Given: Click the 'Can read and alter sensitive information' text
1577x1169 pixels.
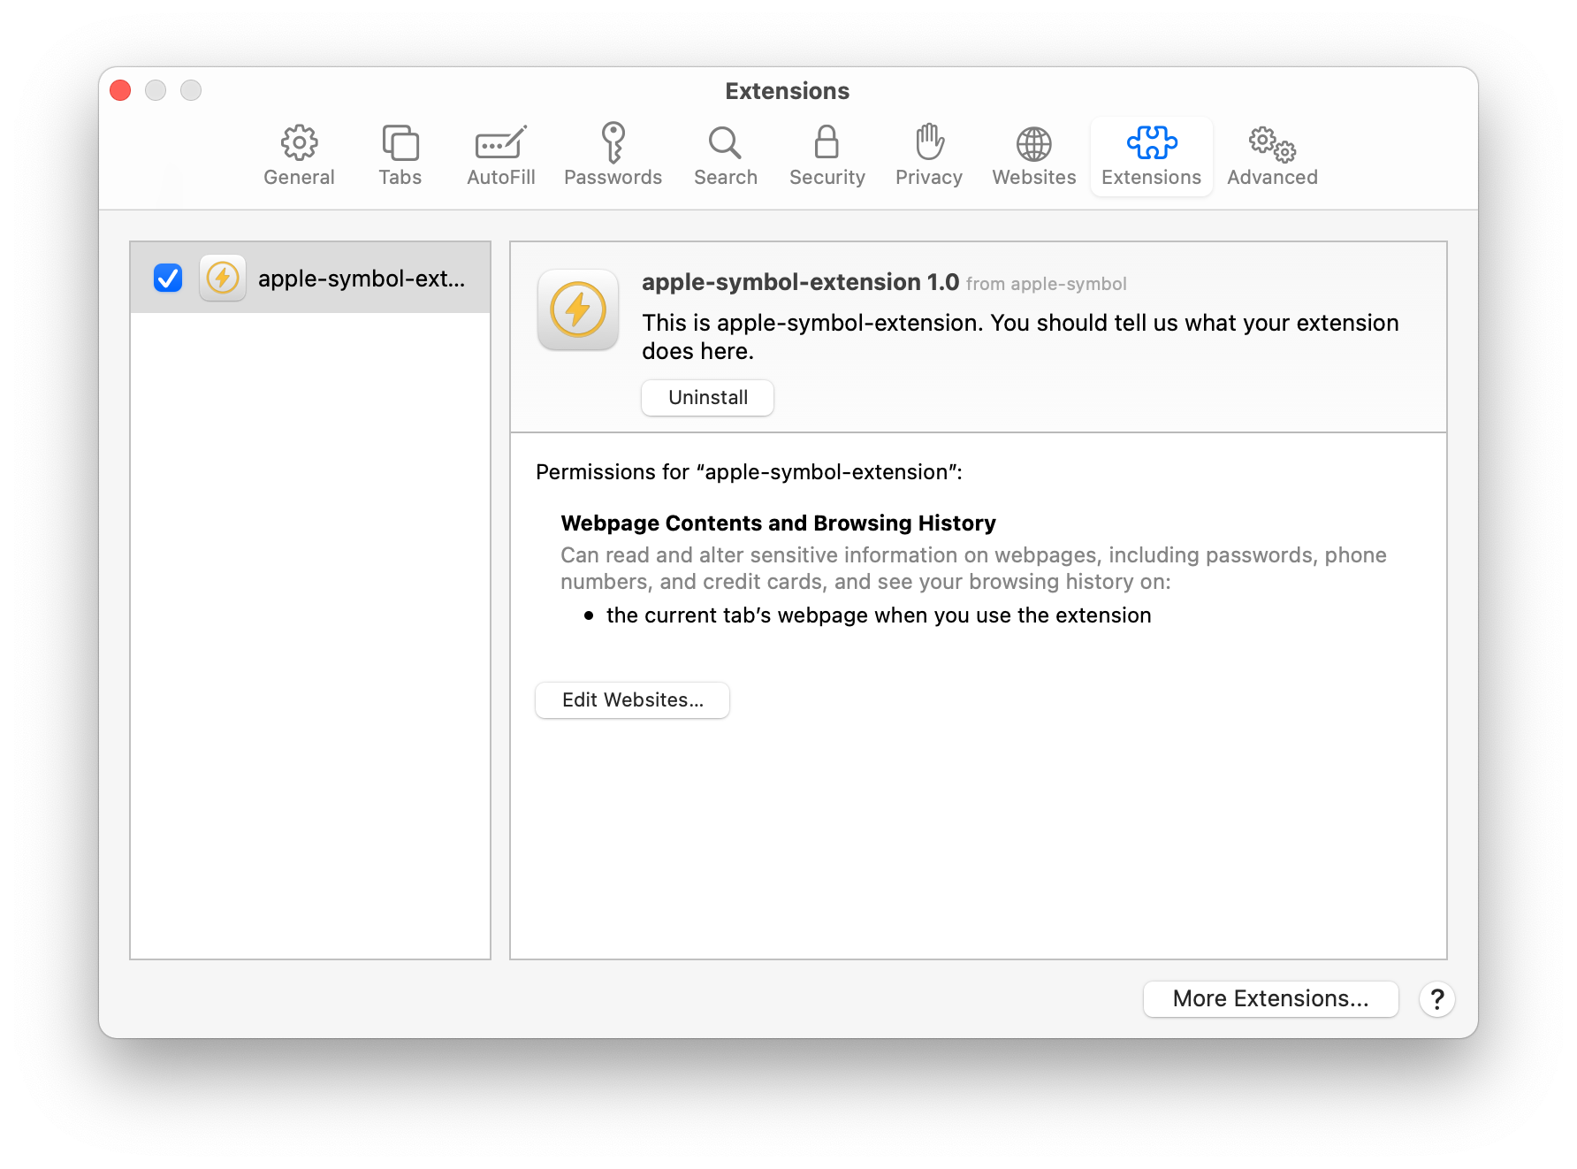Looking at the screenshot, I should 973,569.
